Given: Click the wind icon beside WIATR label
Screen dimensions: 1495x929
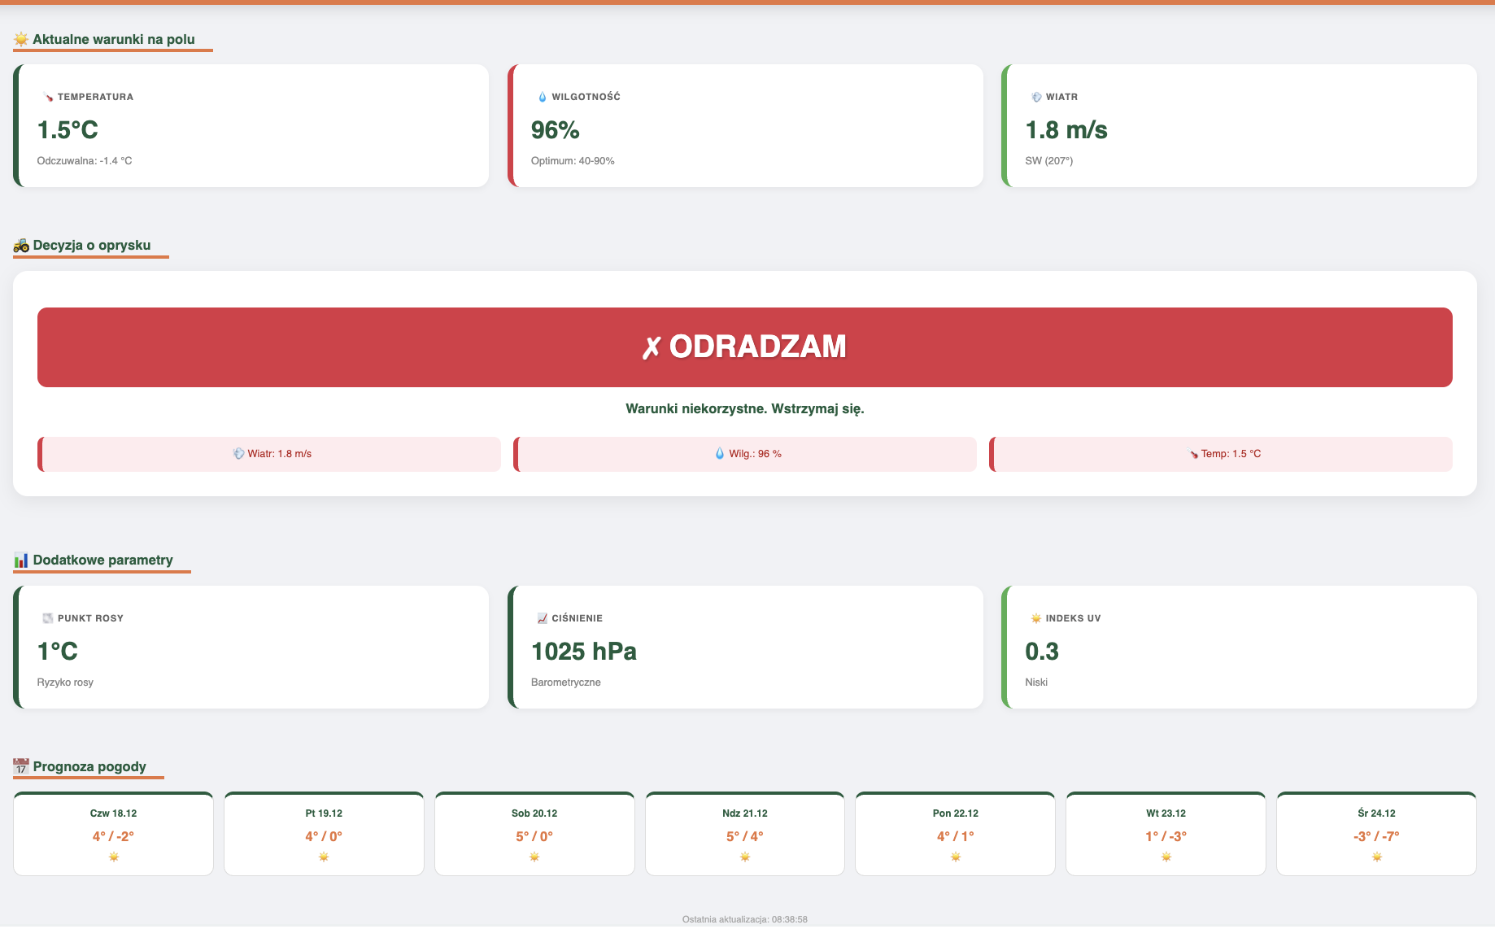Looking at the screenshot, I should pos(1036,97).
